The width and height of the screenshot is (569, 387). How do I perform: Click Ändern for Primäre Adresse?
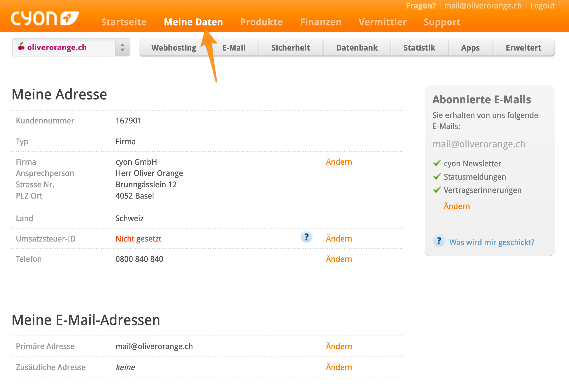(339, 346)
